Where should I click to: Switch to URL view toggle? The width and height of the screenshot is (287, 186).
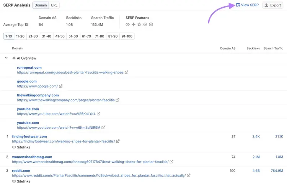(x=54, y=5)
